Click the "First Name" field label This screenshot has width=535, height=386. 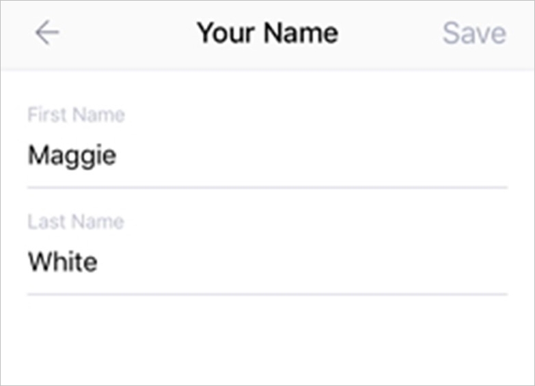click(x=76, y=115)
